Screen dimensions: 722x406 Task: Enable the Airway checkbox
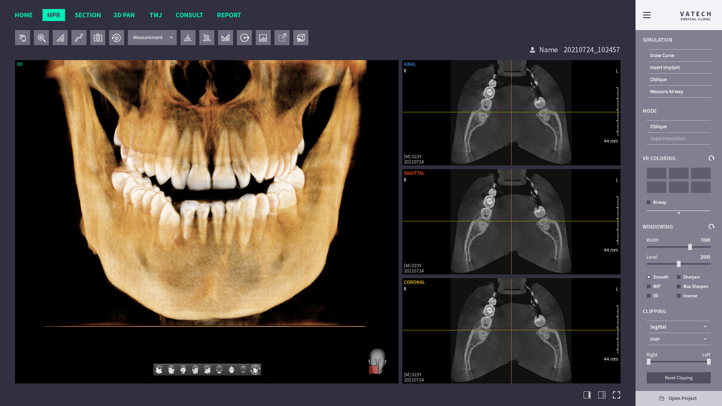[x=649, y=202]
